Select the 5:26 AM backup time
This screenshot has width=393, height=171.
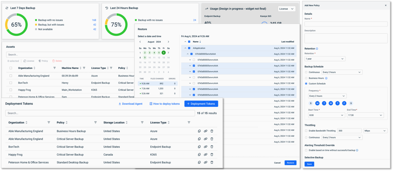pos(158,94)
